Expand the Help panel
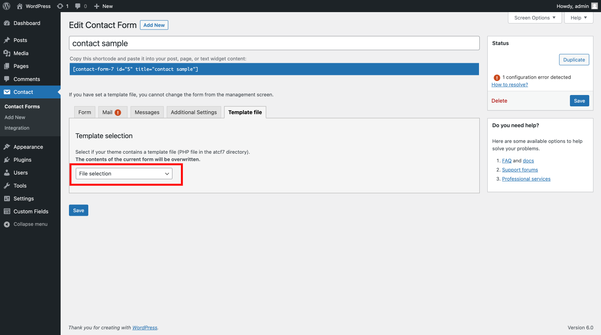This screenshot has height=335, width=601. (x=578, y=18)
